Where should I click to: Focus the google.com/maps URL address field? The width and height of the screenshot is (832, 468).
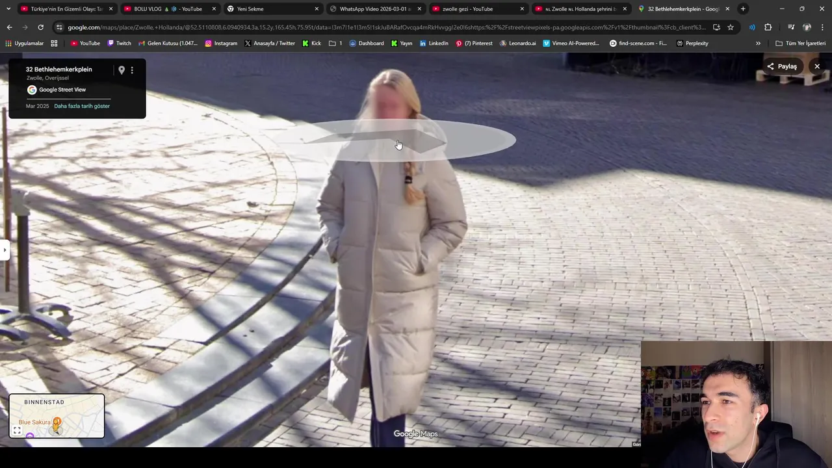pos(387,27)
